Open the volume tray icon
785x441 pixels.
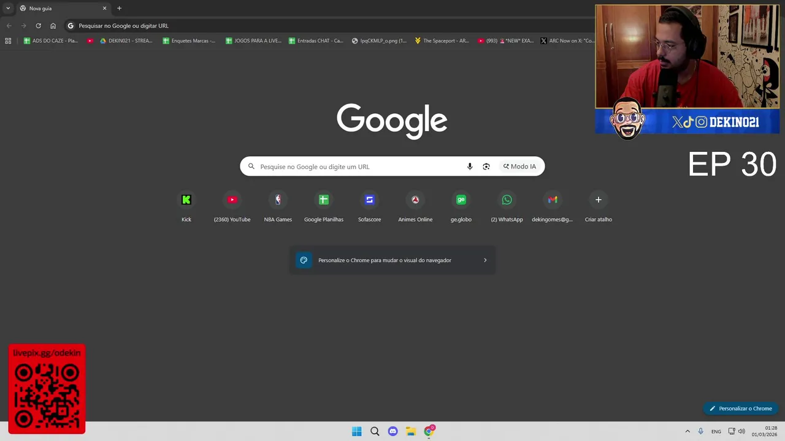coord(742,431)
